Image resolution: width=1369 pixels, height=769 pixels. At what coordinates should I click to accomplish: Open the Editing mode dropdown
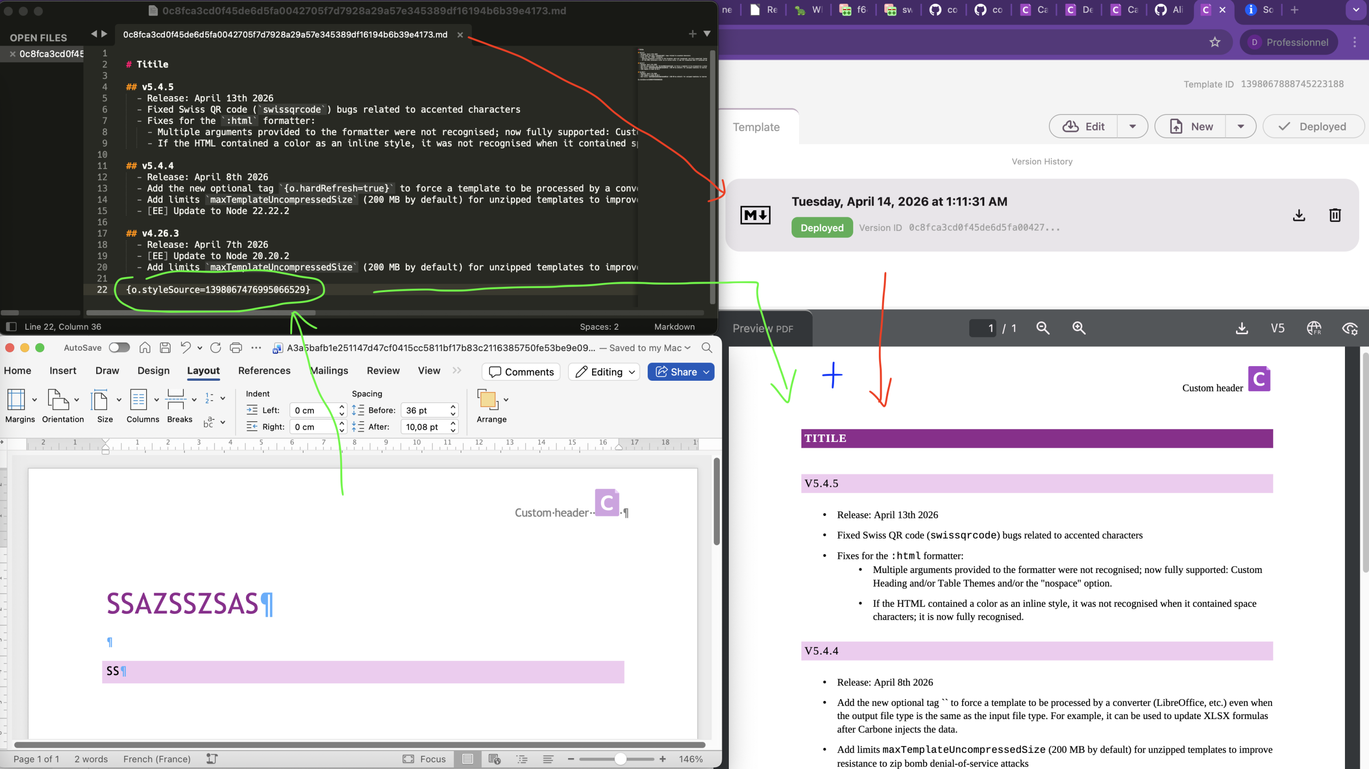click(604, 372)
